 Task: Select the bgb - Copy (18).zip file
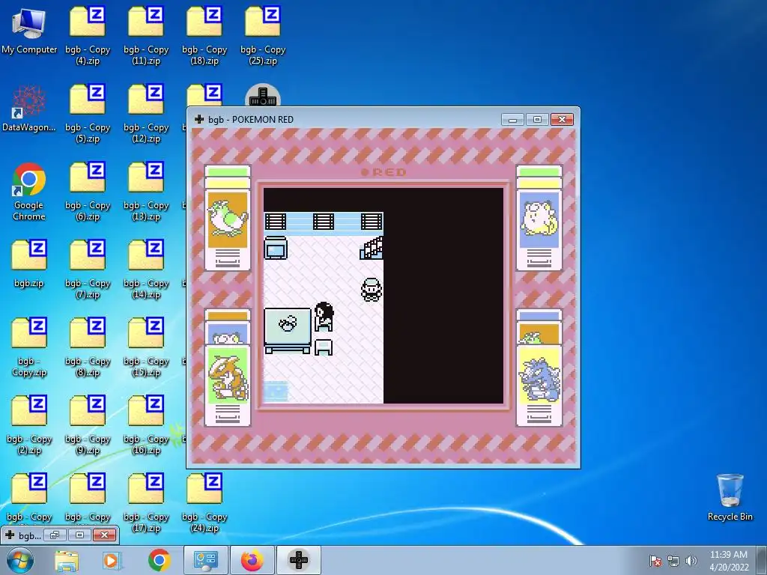204,35
